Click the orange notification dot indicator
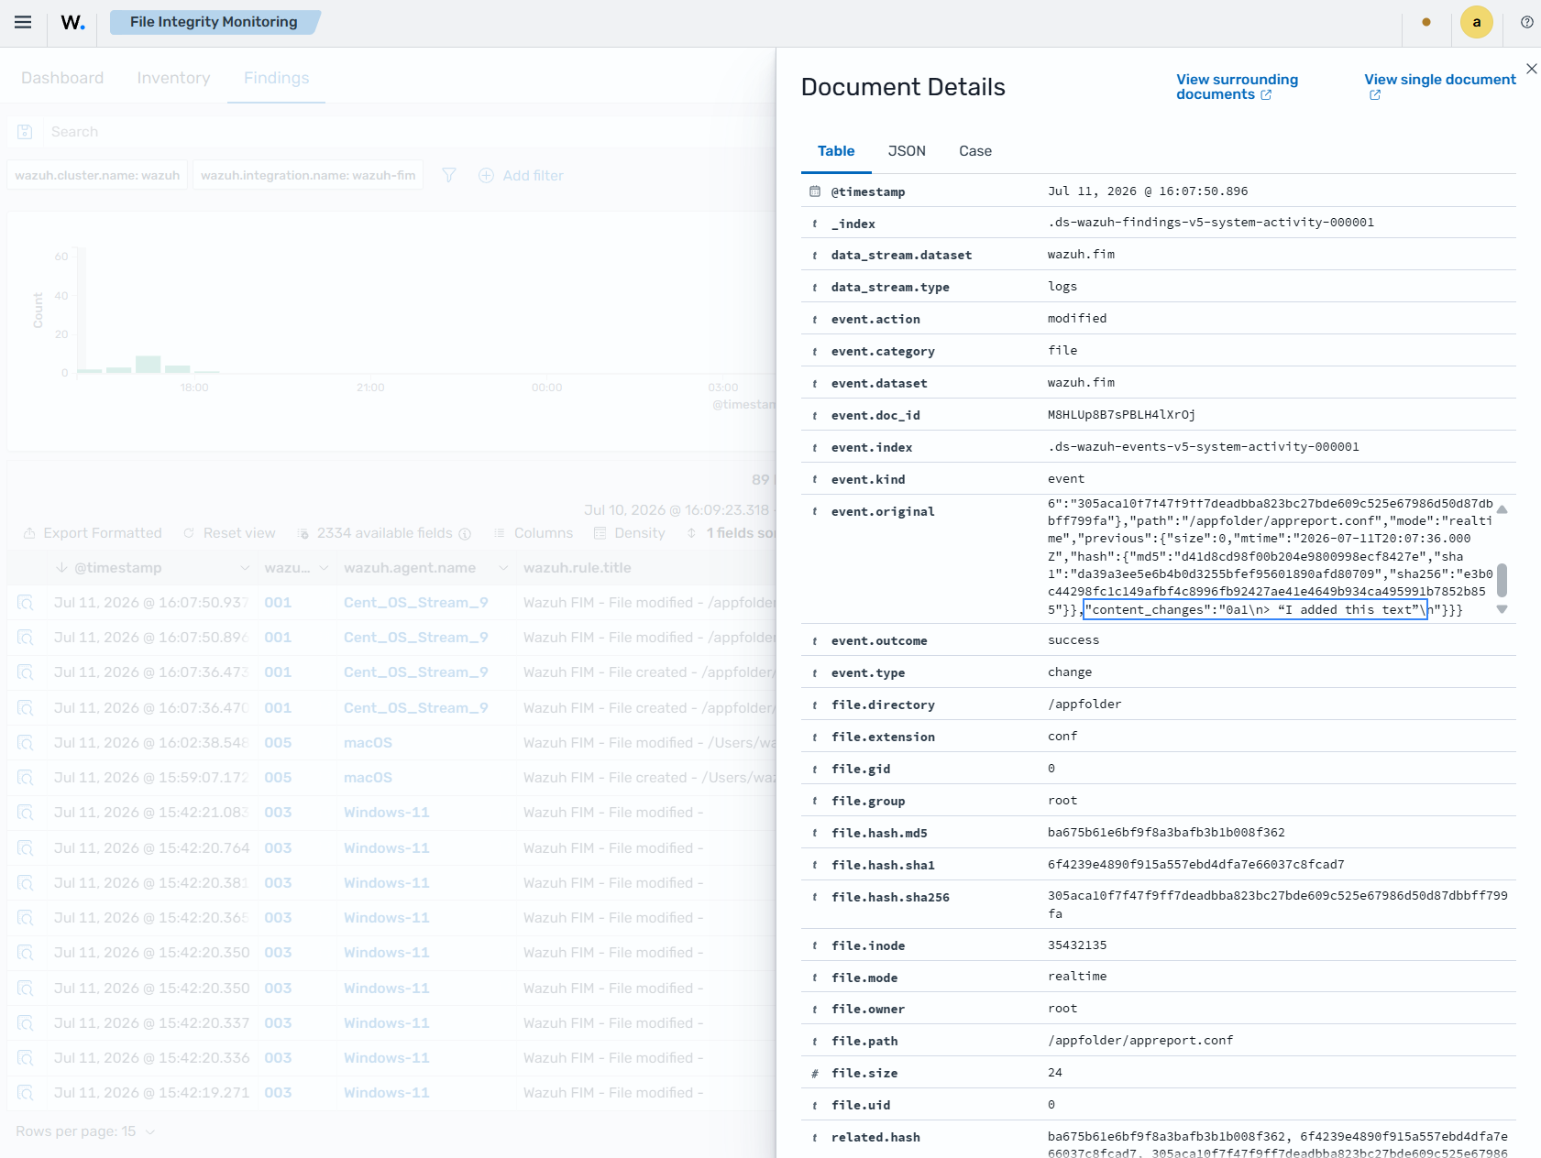Screen dimensions: 1541x1158 pos(1426,22)
